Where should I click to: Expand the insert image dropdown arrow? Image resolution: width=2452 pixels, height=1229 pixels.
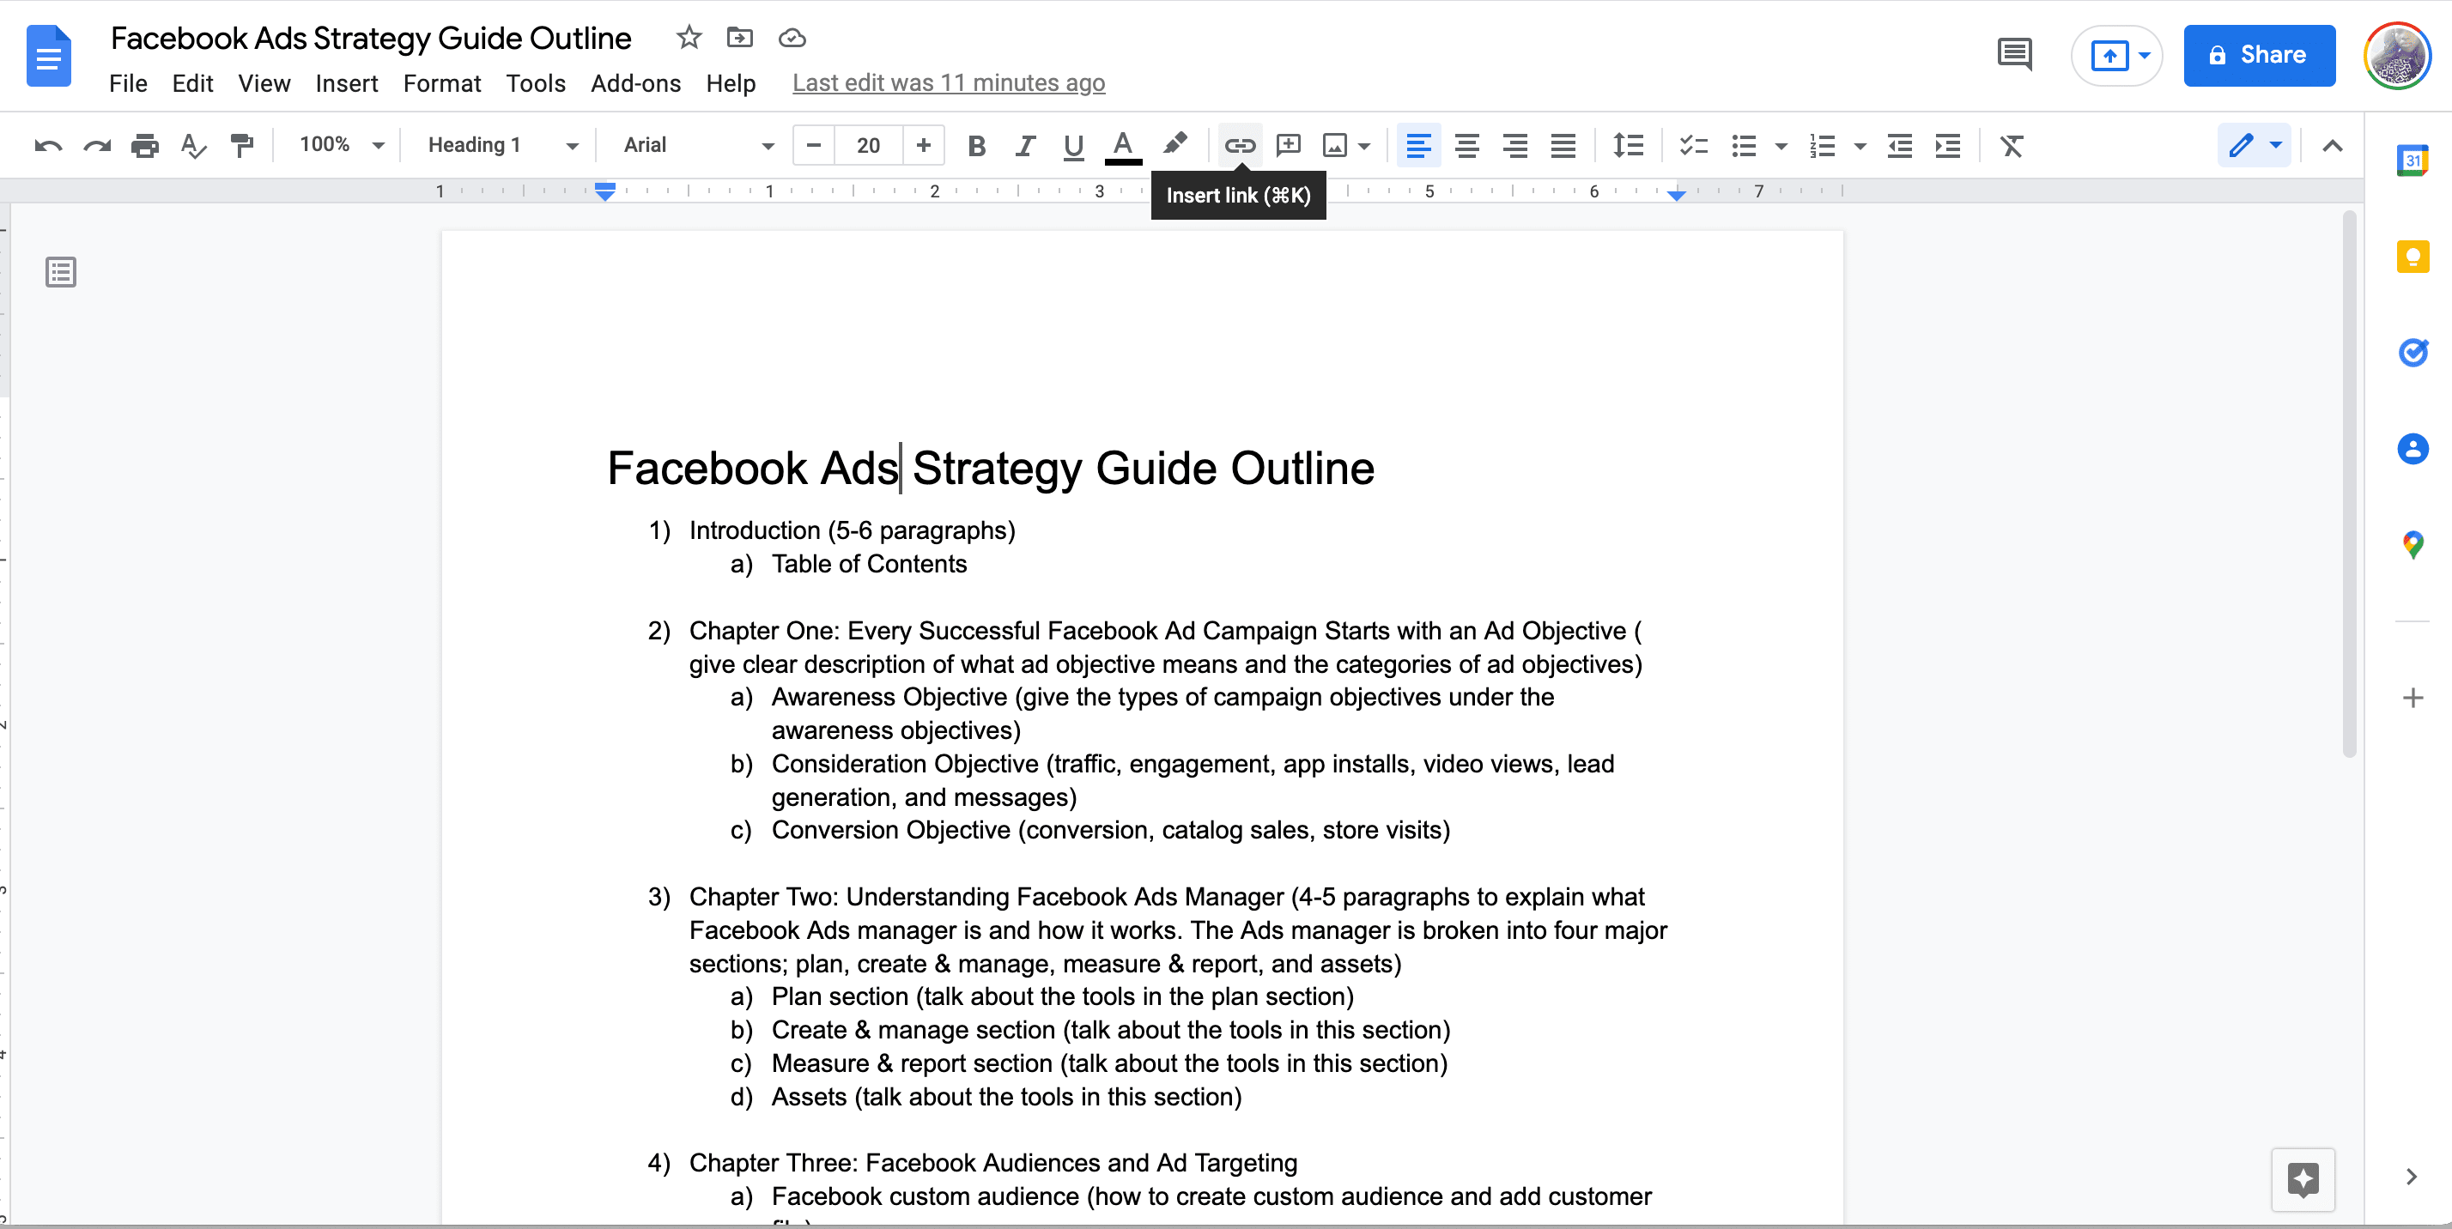(1365, 147)
